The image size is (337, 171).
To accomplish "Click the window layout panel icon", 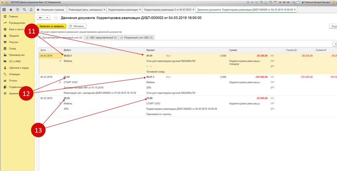I will coord(298,2).
